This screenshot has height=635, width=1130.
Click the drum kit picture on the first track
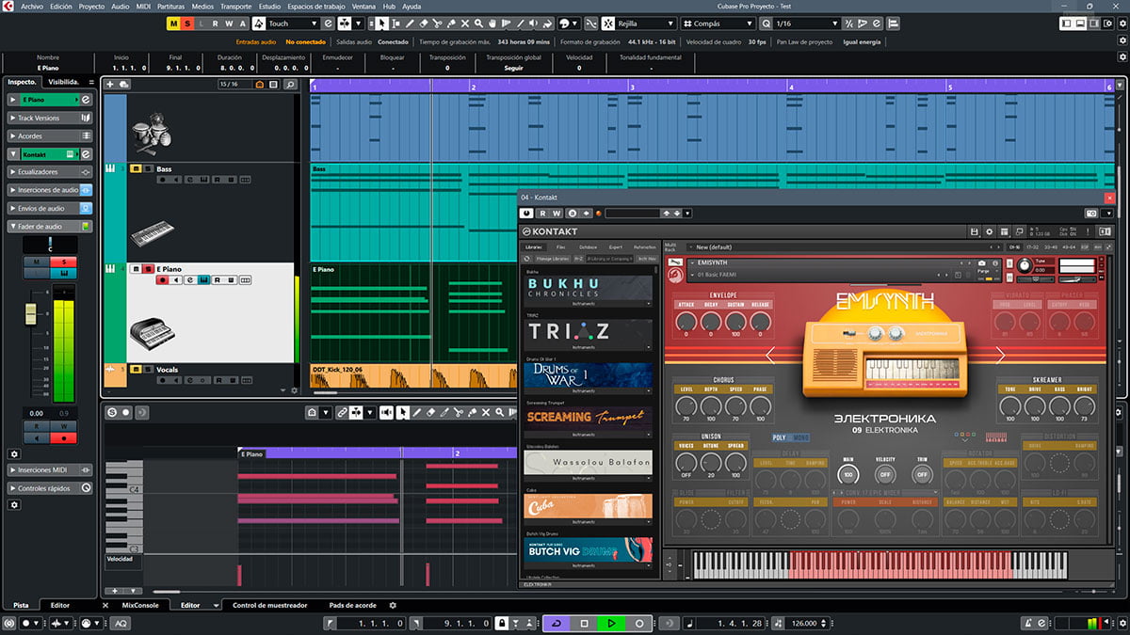(152, 135)
